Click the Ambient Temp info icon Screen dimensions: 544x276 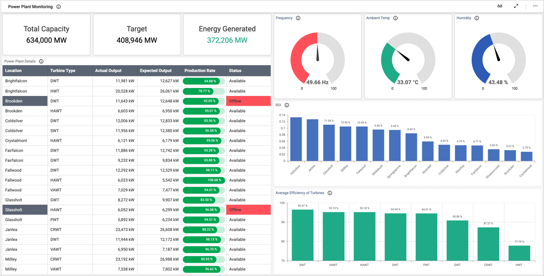point(396,18)
